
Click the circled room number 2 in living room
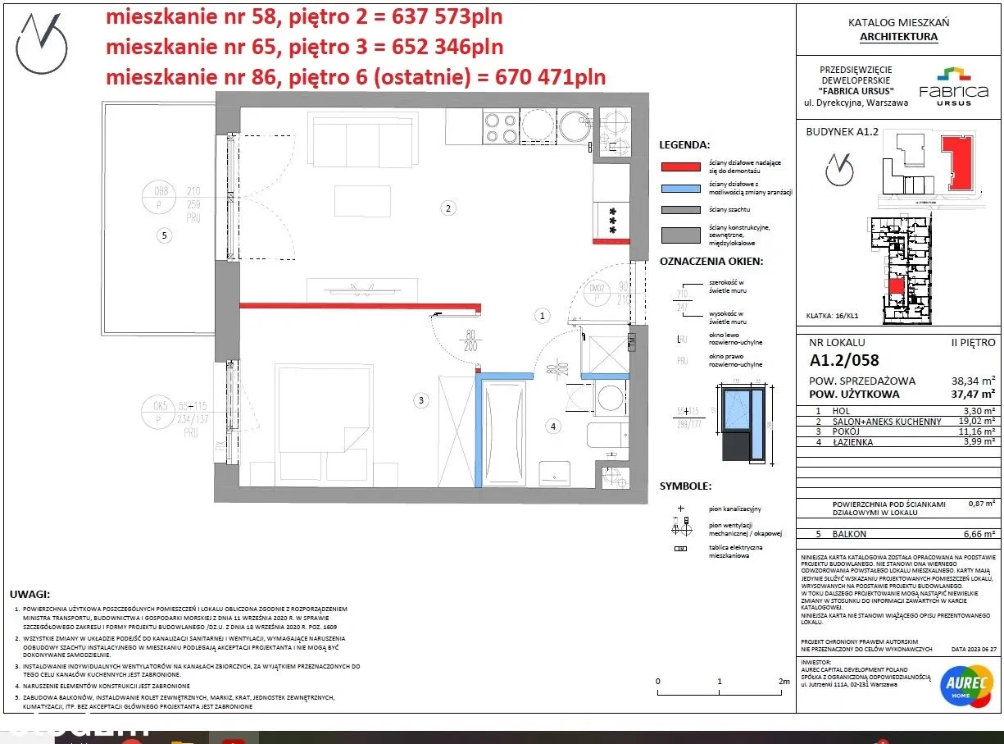pyautogui.click(x=447, y=208)
